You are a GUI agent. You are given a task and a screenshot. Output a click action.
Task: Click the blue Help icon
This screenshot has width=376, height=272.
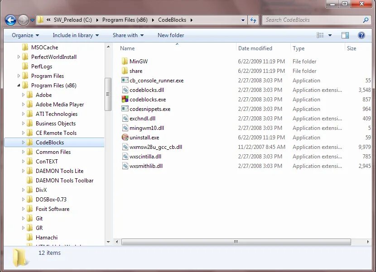[x=362, y=35]
